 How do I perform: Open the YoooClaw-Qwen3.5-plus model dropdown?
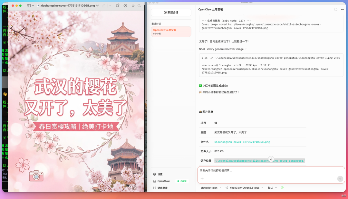244,187
